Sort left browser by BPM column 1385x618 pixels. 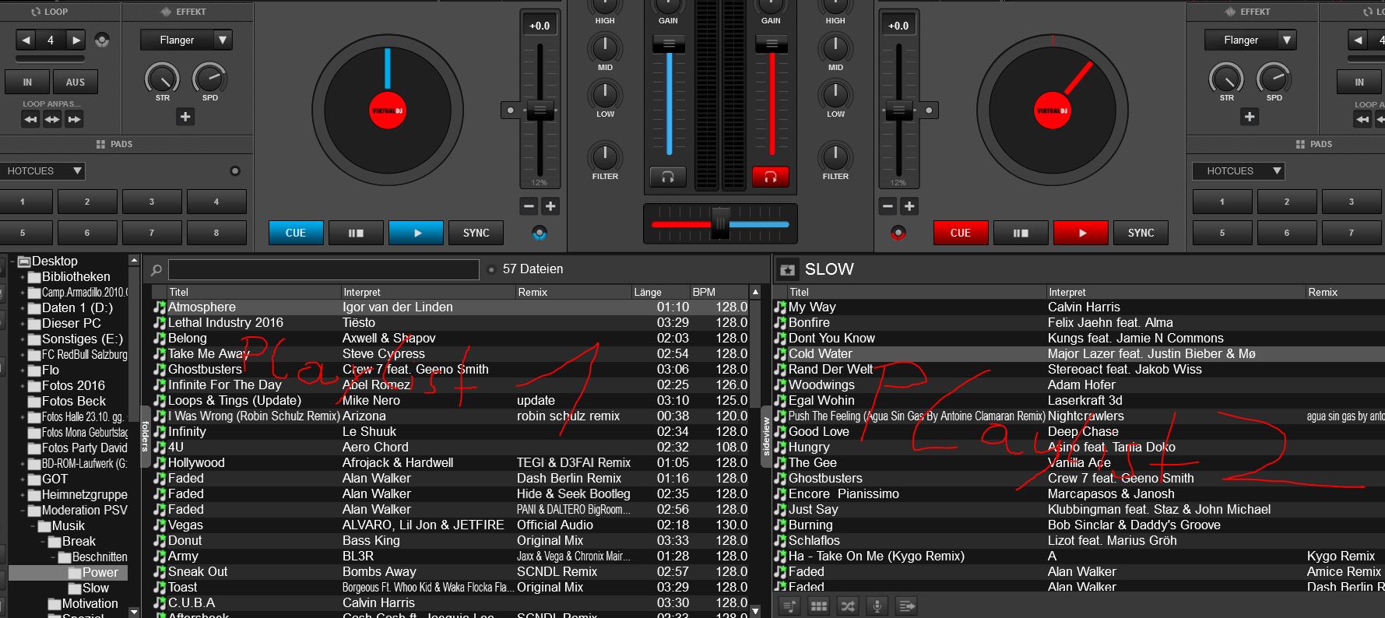click(719, 292)
